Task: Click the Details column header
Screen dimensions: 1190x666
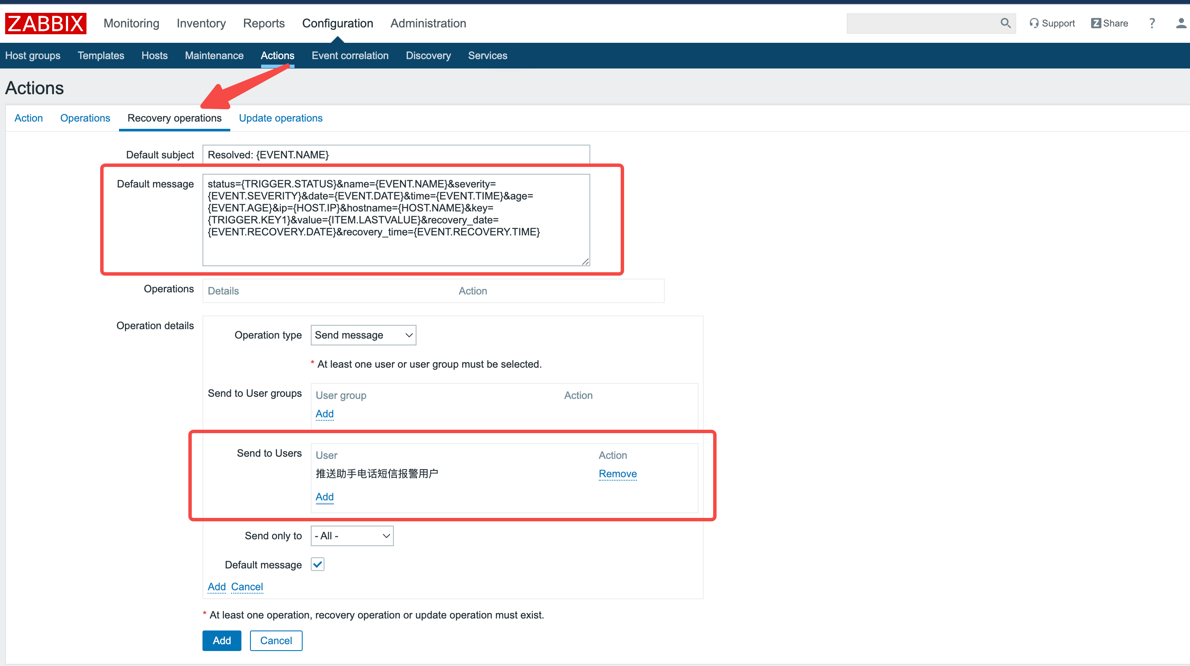Action: (x=223, y=291)
